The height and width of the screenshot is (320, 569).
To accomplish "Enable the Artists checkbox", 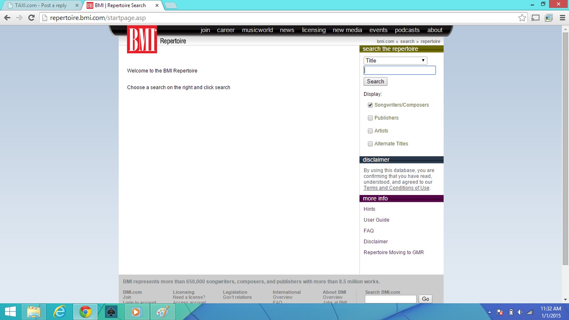I will (x=370, y=131).
